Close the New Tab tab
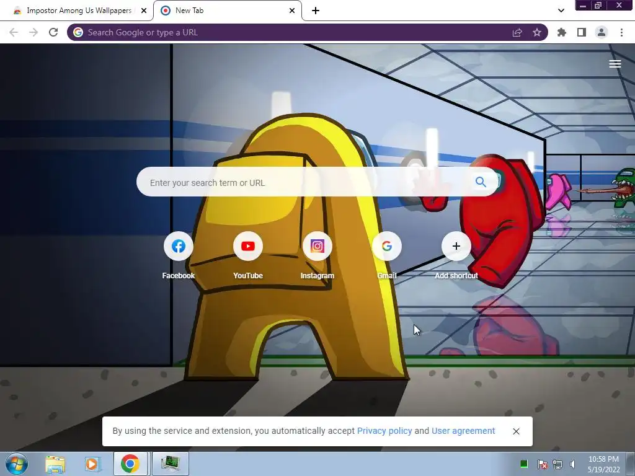This screenshot has width=635, height=476. pos(292,11)
